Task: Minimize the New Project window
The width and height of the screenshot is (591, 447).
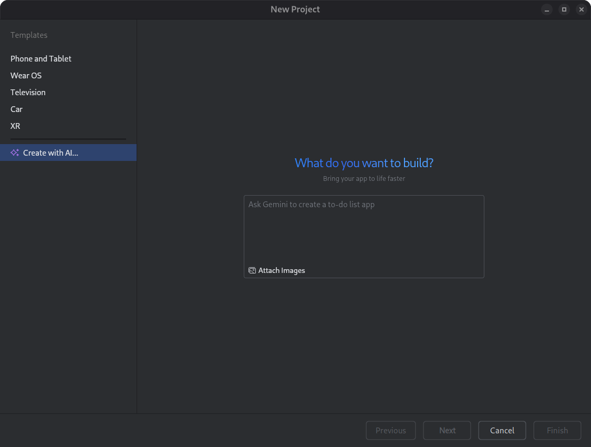Action: pos(547,9)
